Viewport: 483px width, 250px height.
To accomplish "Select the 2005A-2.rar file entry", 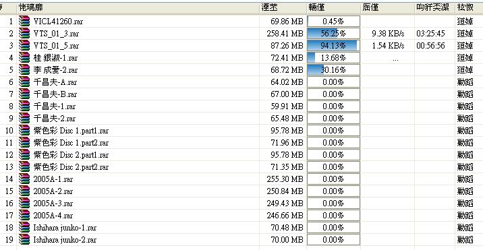I will pos(53,191).
